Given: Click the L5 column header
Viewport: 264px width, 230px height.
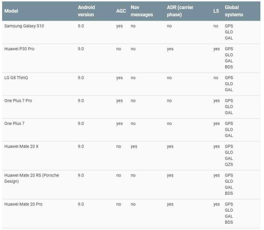Looking at the screenshot, I should click(x=216, y=11).
